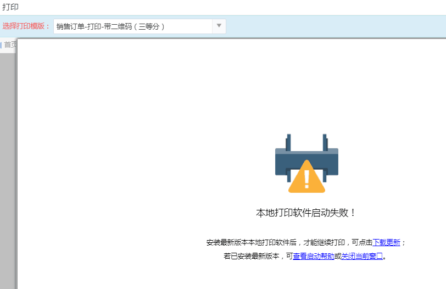Switch to the 首页 tab
446x289 pixels.
[10, 45]
